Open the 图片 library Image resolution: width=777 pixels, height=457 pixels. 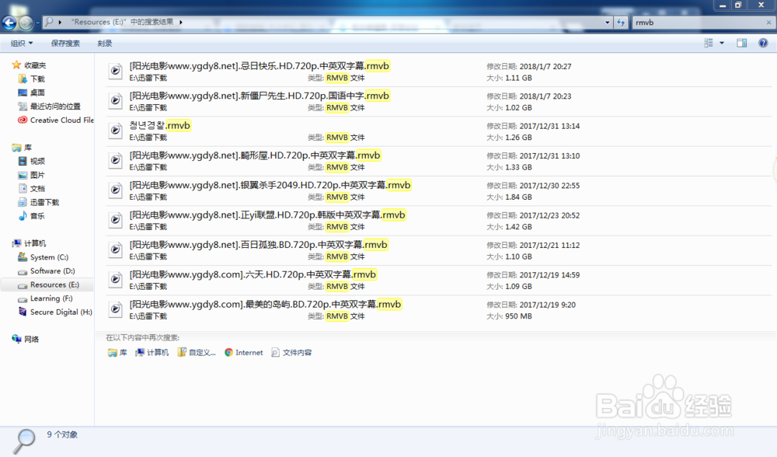32,175
